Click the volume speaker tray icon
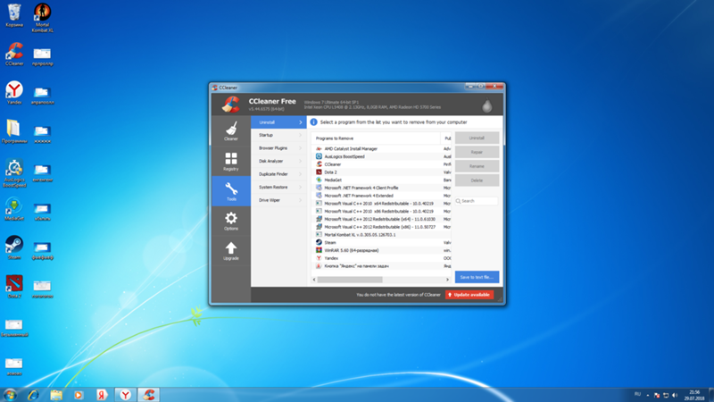This screenshot has width=714, height=402. point(675,395)
